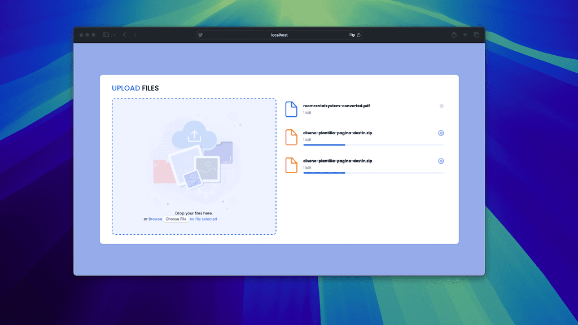578x325 pixels.
Task: Show the tab overview icon
Action: [x=476, y=34]
